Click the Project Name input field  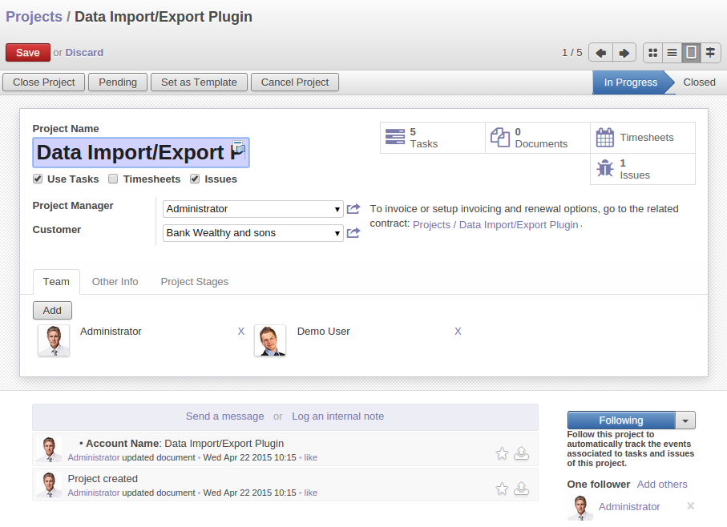132,153
